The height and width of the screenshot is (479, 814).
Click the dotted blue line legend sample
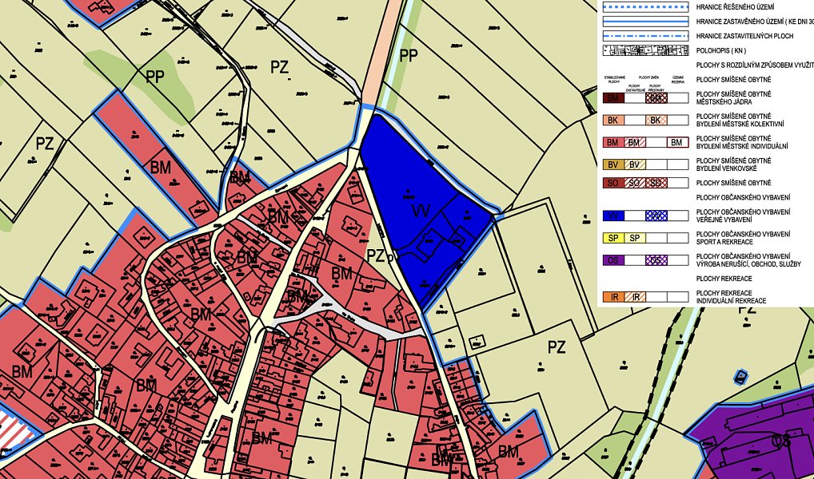tap(646, 7)
